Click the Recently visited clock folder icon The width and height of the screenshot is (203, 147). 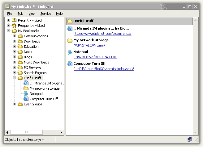14,20
